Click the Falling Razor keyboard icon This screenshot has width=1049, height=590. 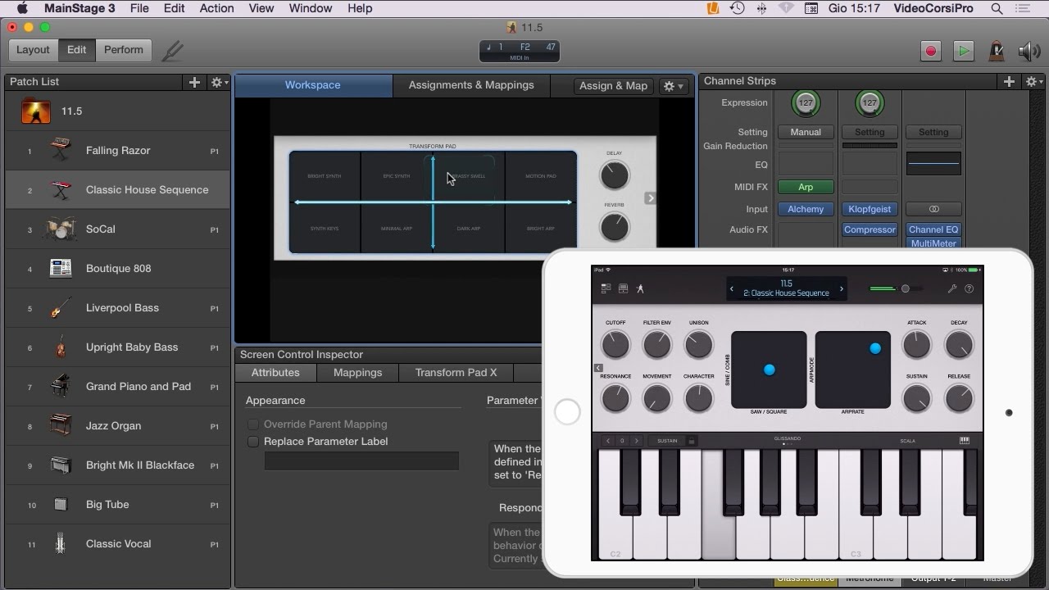(x=61, y=150)
